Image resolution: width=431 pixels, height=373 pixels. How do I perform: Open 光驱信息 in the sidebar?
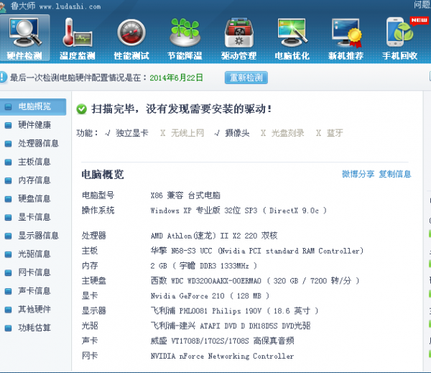33,254
